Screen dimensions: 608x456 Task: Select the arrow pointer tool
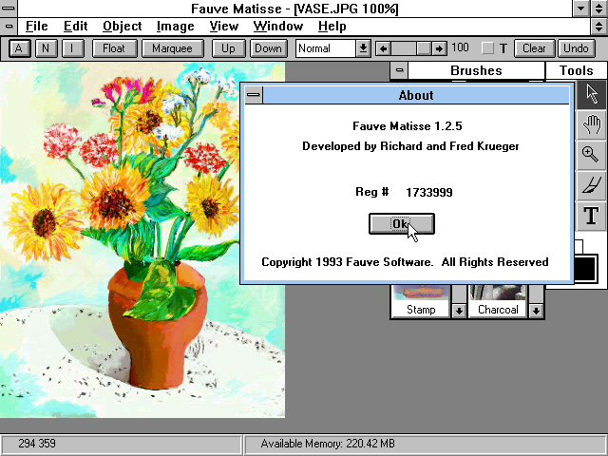(591, 93)
